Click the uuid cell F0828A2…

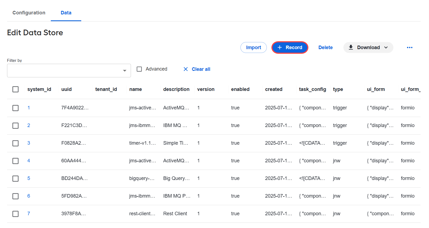[74, 143]
